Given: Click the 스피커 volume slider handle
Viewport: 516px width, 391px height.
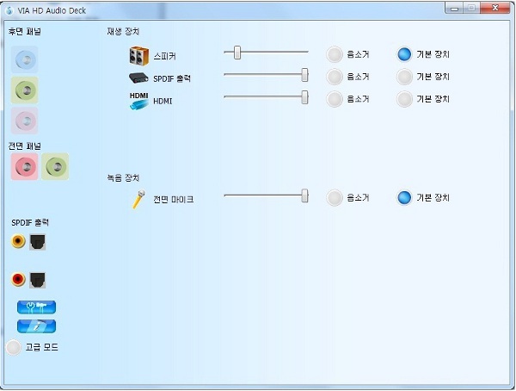Looking at the screenshot, I should coord(237,53).
